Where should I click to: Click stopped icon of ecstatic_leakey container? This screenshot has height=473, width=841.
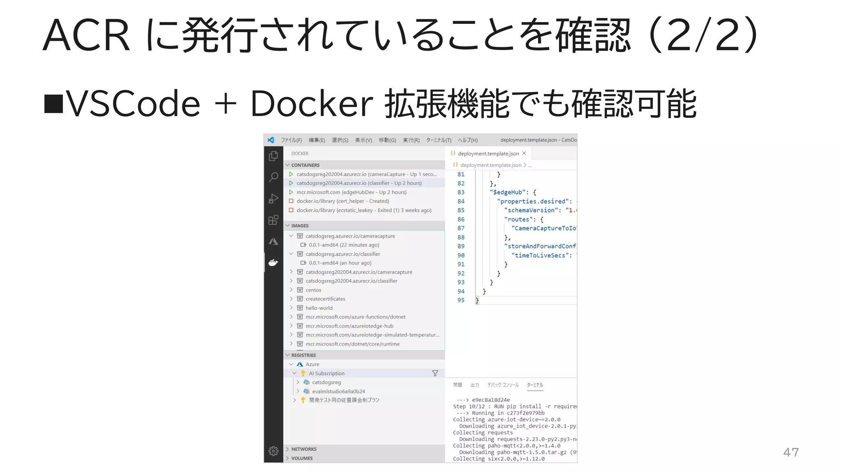pyautogui.click(x=291, y=210)
